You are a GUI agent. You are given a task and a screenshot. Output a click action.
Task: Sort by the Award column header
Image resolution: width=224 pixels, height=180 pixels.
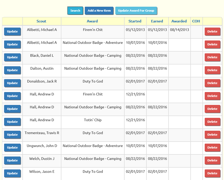tap(92, 21)
